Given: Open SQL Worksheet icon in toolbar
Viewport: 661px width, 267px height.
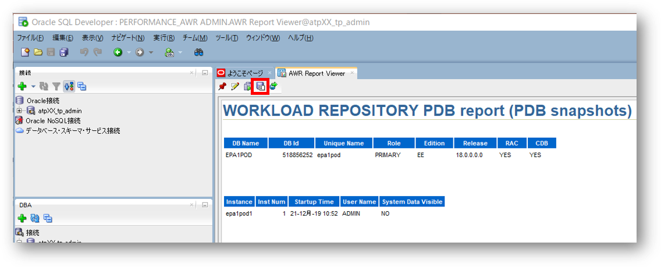Looking at the screenshot, I should click(169, 52).
